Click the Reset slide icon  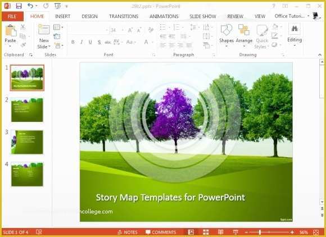pos(57,37)
